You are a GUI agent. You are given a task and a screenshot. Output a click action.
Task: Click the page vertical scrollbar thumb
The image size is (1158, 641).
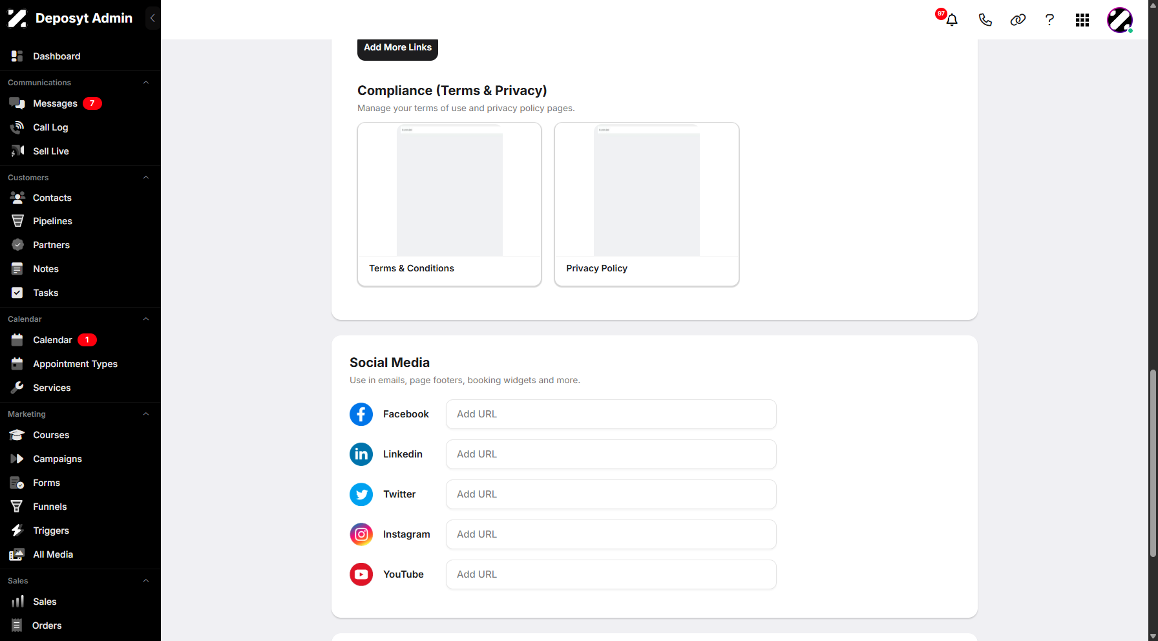[x=1153, y=463]
